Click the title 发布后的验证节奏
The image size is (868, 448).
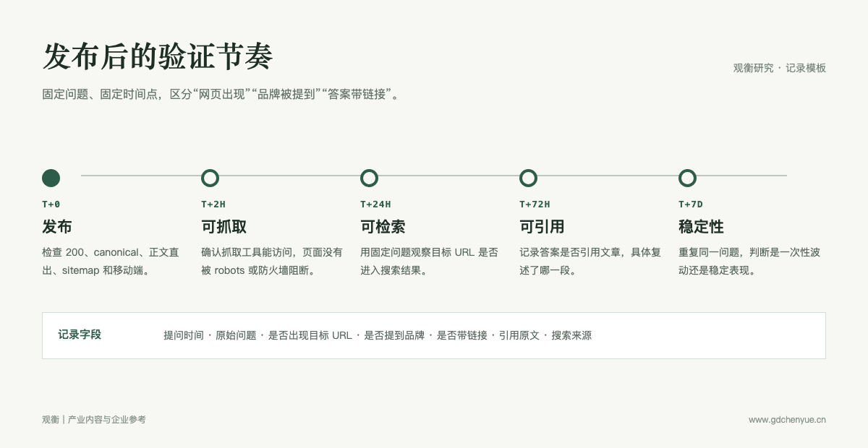coord(158,57)
